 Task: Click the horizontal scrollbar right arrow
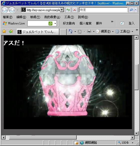[132, 137]
